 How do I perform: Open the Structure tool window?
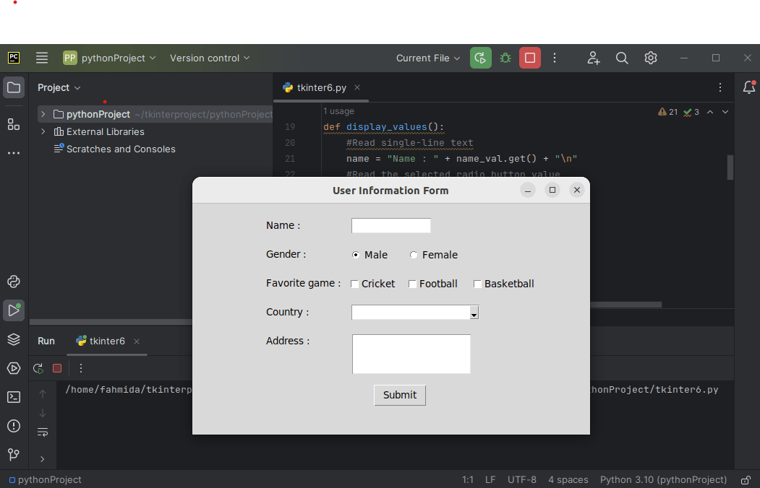[x=13, y=123]
